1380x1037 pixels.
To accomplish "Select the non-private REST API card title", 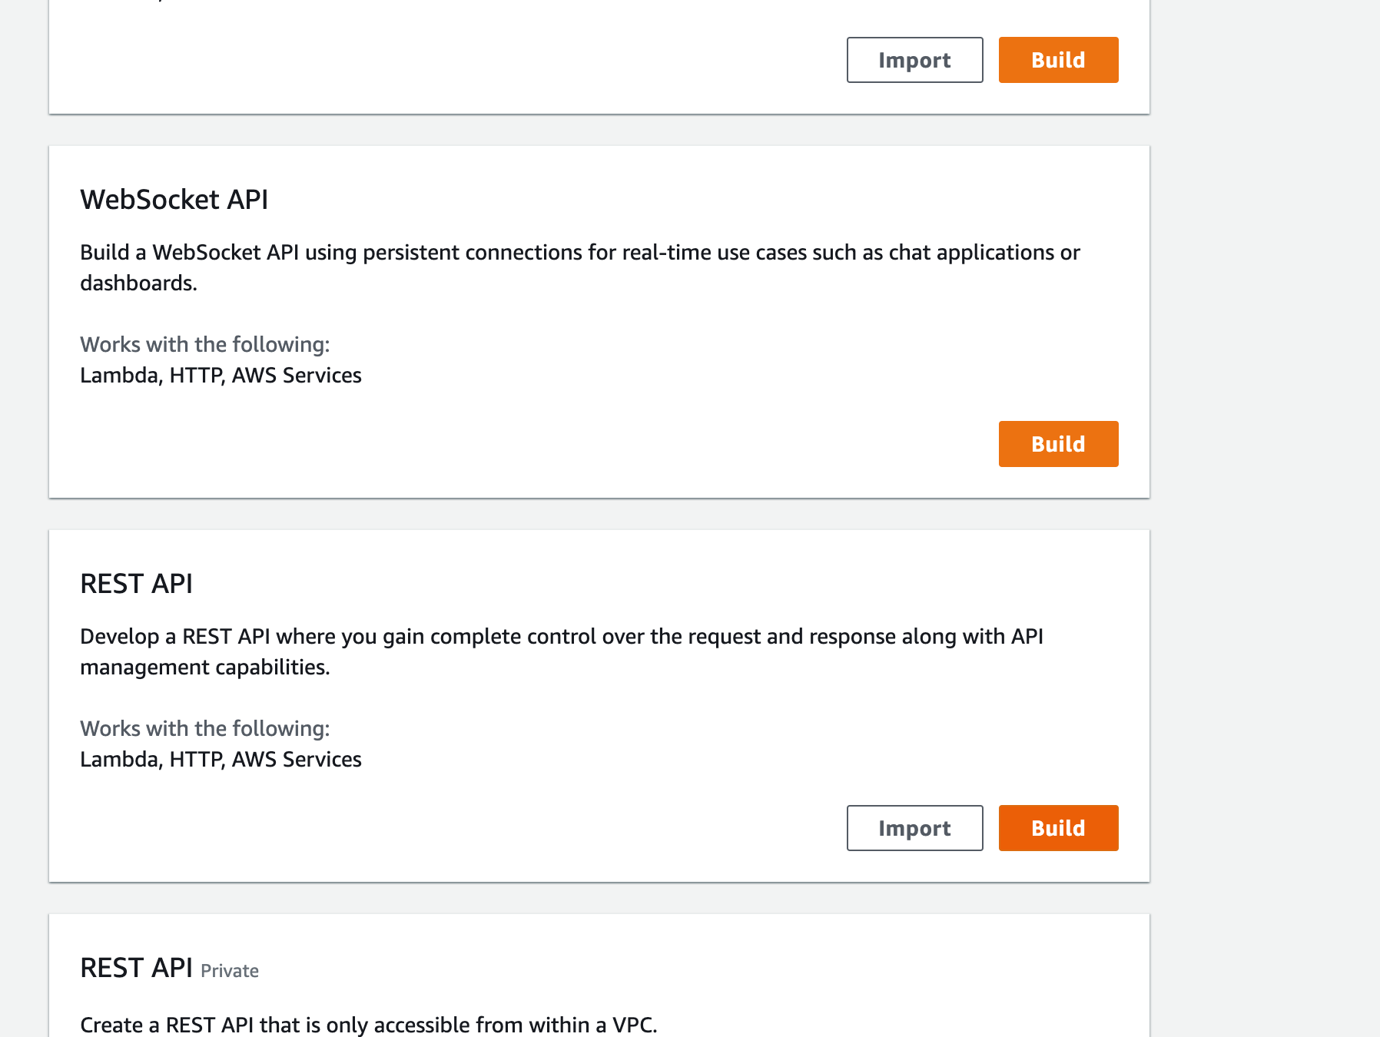I will 137,584.
